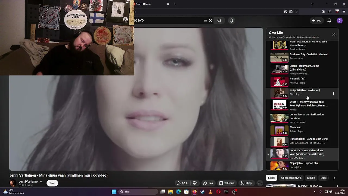Clear the YouTube search box text
This screenshot has width=348, height=196.
pyautogui.click(x=210, y=20)
